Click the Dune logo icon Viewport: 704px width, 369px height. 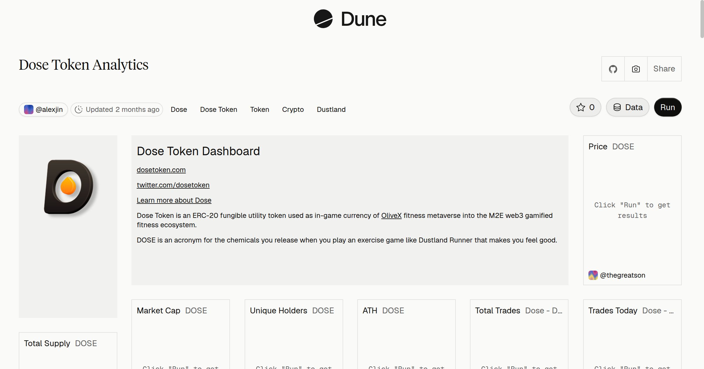pyautogui.click(x=323, y=19)
